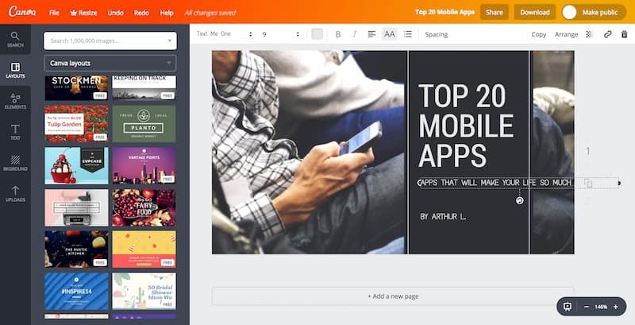Open the Elements panel
The height and width of the screenshot is (325, 635).
15,100
